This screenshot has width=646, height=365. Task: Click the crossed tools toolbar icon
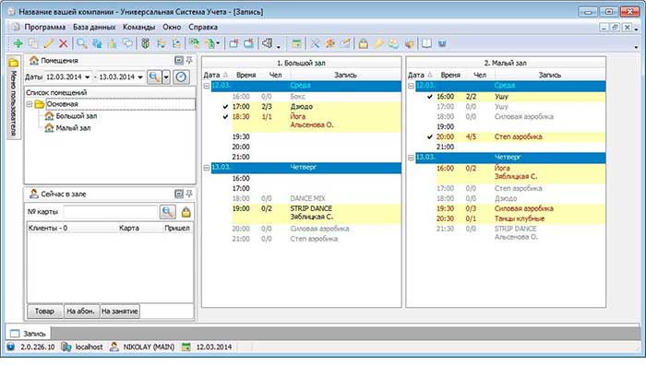click(x=315, y=43)
